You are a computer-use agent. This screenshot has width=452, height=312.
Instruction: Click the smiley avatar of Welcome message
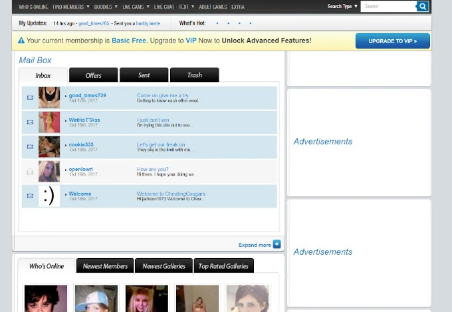(x=49, y=196)
